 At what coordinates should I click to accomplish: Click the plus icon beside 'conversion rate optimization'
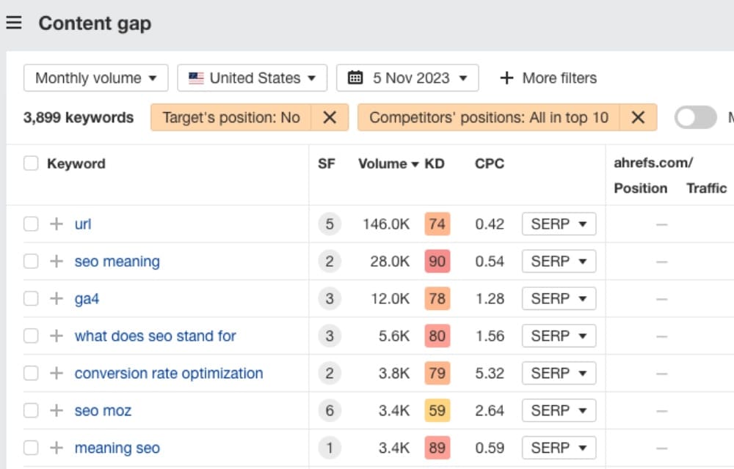[x=57, y=373]
